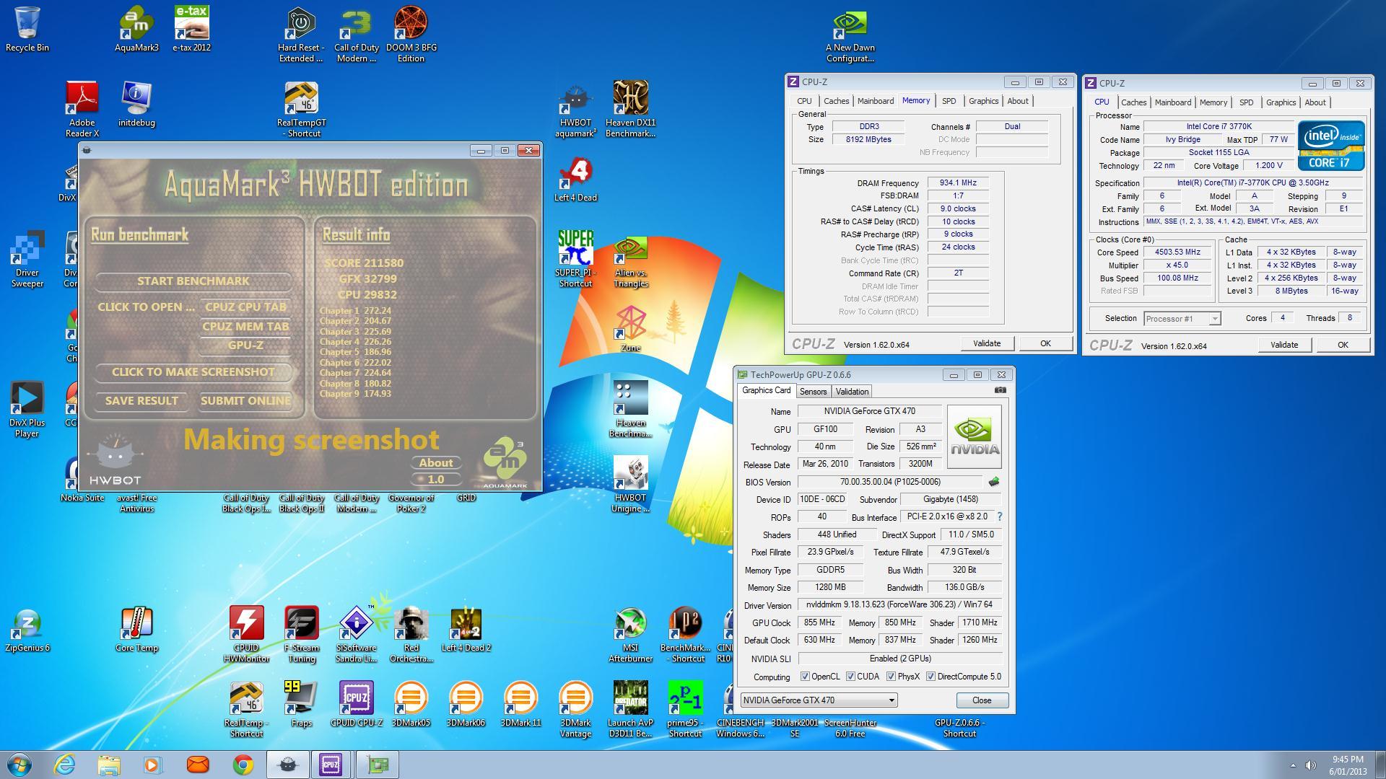Open Adobe Reader X desktop icon
Viewport: 1386px width, 779px height.
[82, 110]
